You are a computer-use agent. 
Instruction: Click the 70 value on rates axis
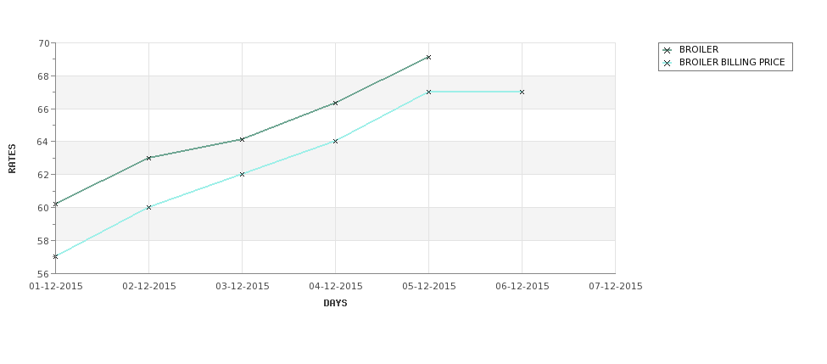pyautogui.click(x=43, y=43)
